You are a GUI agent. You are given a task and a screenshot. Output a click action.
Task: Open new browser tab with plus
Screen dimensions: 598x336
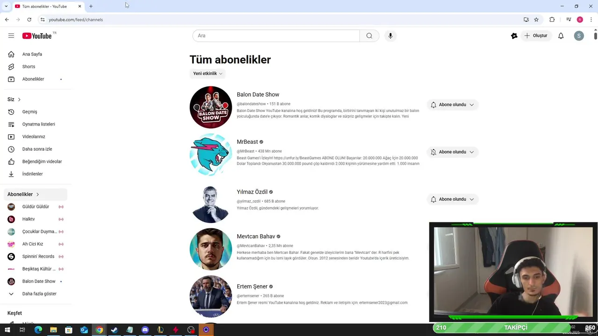point(91,7)
